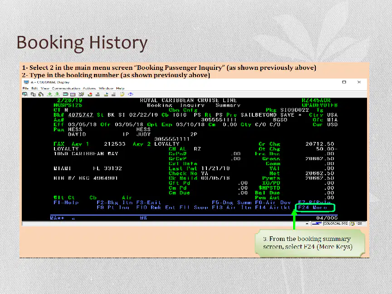Select F3-Exit on the terminal screen
Screen dimensions: 392x294
[149, 202]
